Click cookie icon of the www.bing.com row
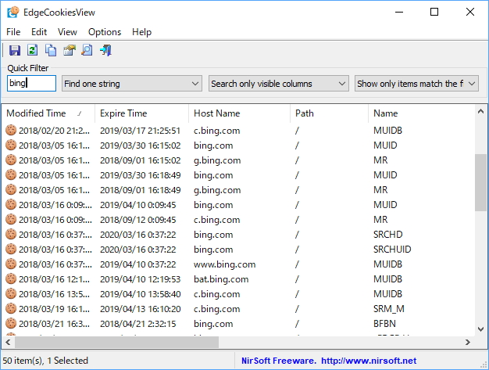489x370 pixels. pyautogui.click(x=11, y=264)
